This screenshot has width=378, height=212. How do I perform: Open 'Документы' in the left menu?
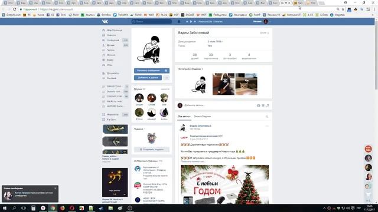pos(113,73)
